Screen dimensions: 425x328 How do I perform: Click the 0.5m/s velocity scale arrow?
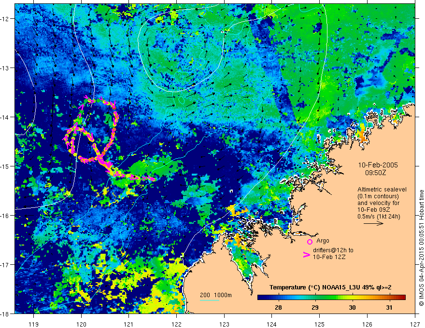pyautogui.click(x=373, y=223)
